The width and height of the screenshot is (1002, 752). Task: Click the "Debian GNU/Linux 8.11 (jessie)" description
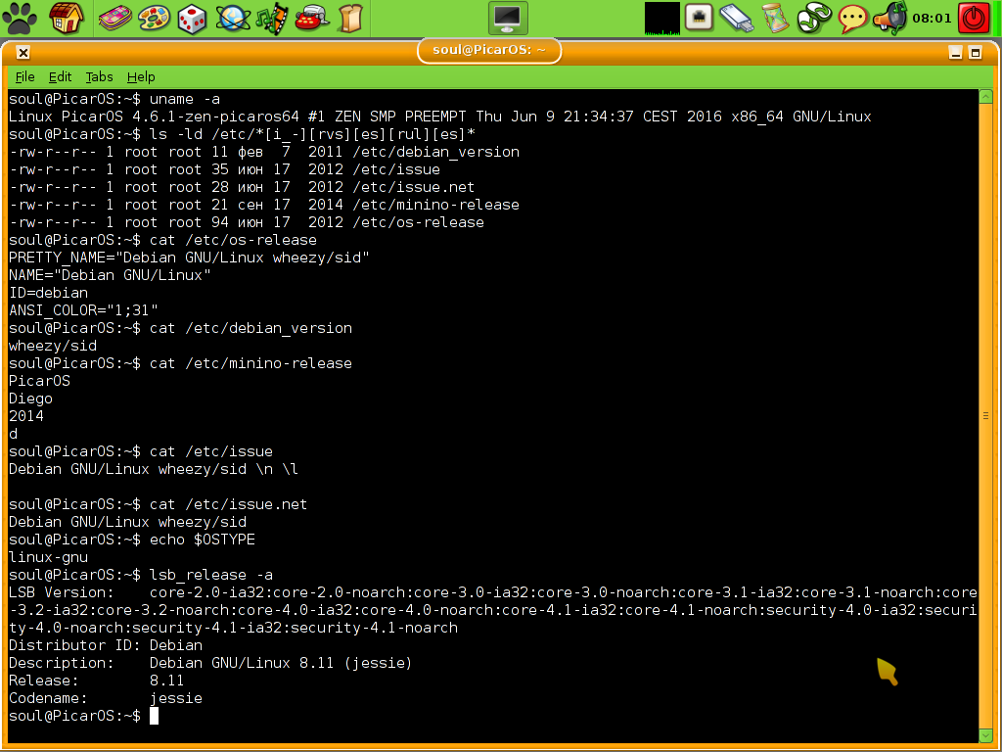(x=281, y=663)
